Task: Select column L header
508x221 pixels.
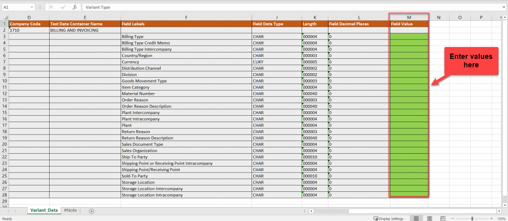Action: coord(359,17)
